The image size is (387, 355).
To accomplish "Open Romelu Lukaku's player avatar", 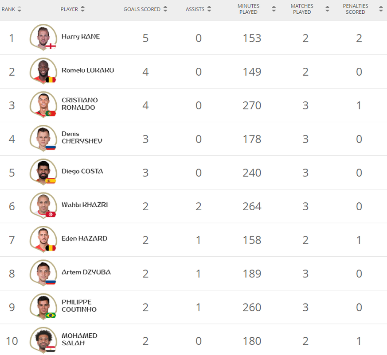I will coord(43,71).
